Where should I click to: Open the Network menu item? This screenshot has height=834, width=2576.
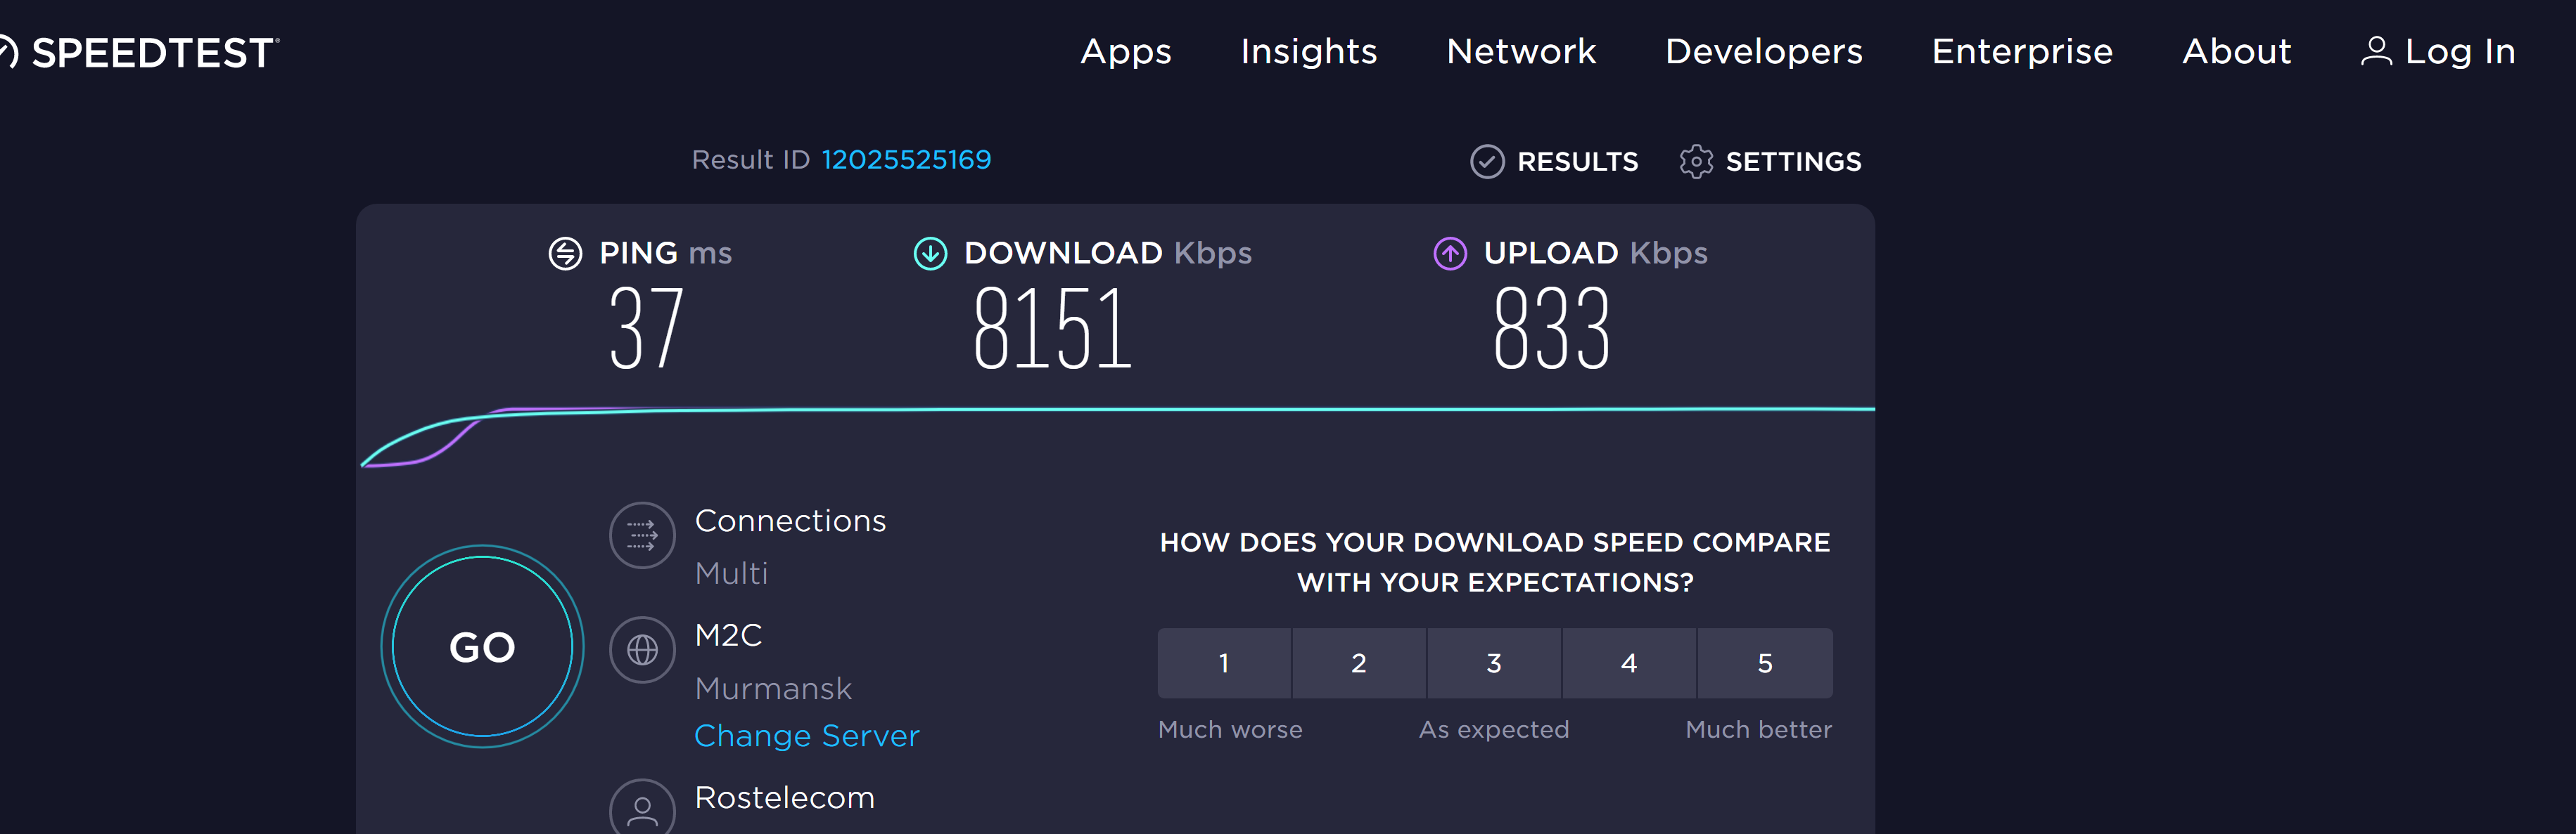point(1521,52)
